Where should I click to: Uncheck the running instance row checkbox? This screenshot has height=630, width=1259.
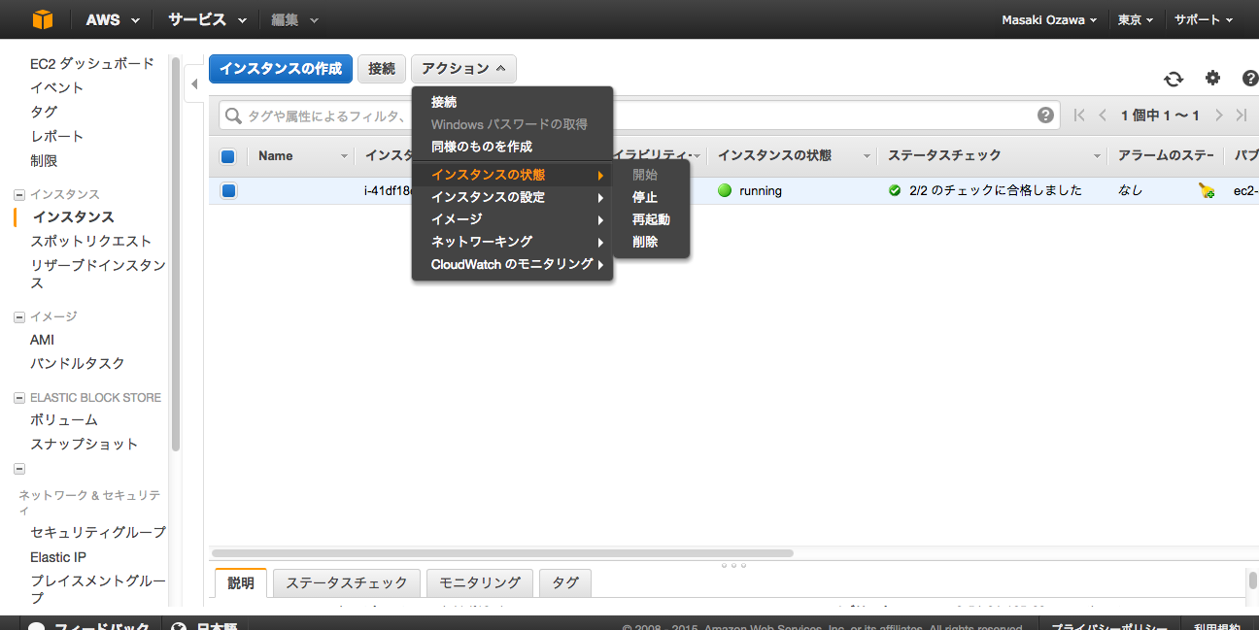point(228,191)
